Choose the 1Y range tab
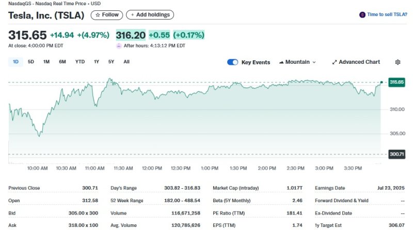413x230 pixels. coord(97,62)
